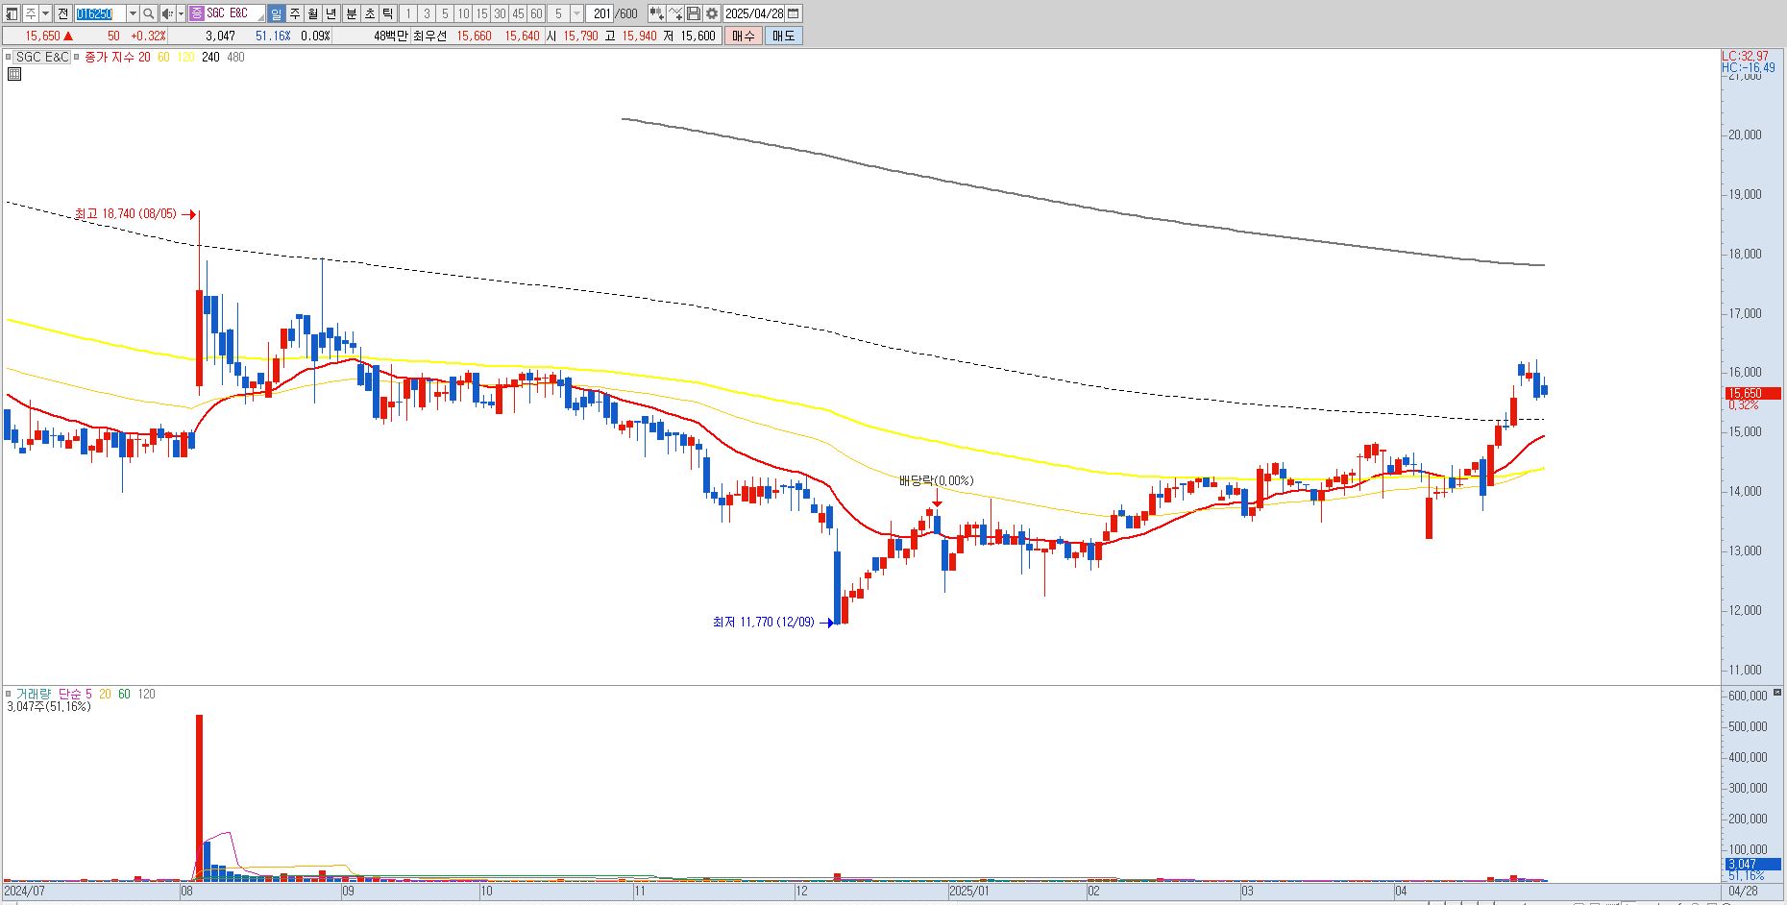Choose the 60 interval preset
The width and height of the screenshot is (1787, 905).
(536, 13)
